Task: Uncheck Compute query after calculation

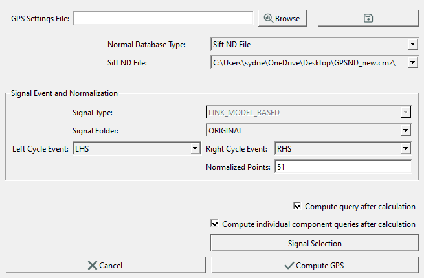Action: click(297, 206)
